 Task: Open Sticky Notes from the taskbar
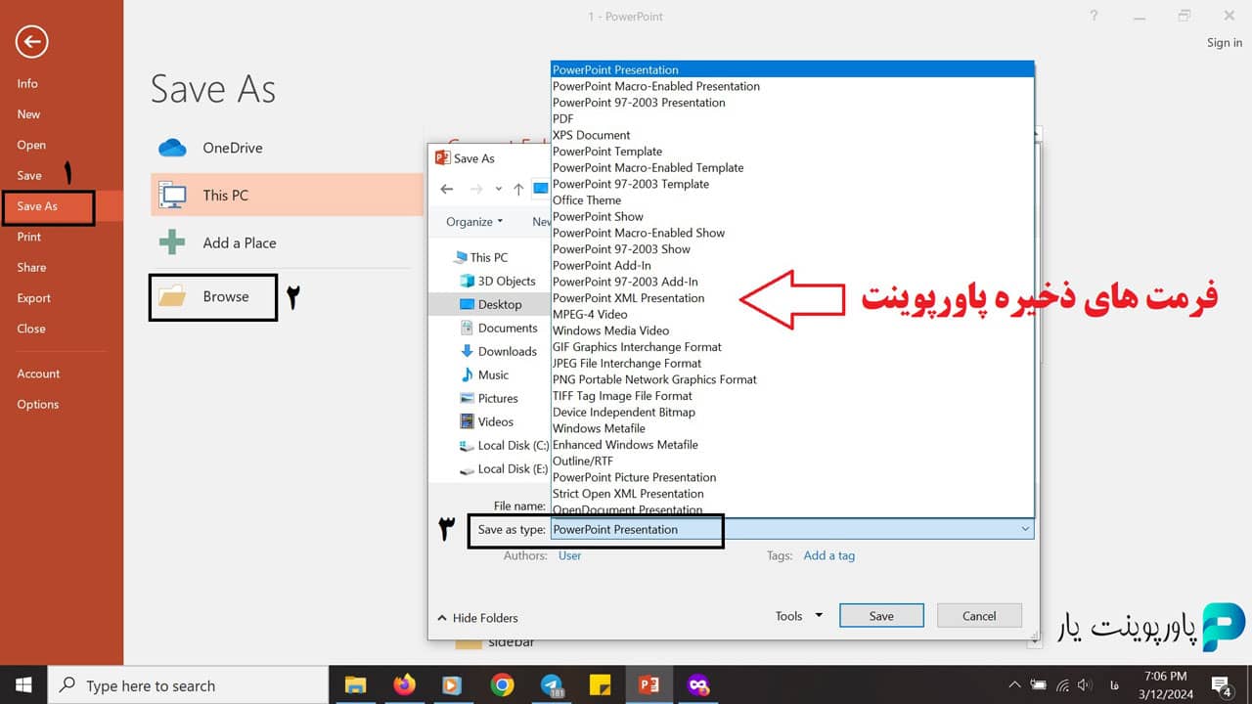coord(600,684)
